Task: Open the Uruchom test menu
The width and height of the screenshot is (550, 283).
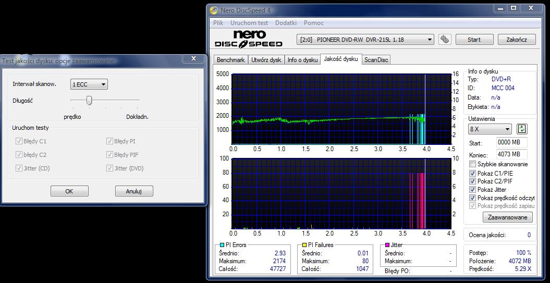Action: [249, 23]
